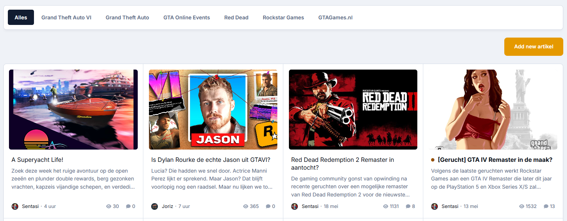
Task: Open Sentasi name on GTA IV article
Action: point(450,206)
